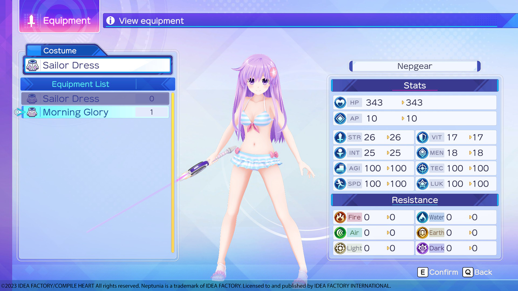This screenshot has width=518, height=291.
Task: Click the SPD label
Action: [x=354, y=184]
